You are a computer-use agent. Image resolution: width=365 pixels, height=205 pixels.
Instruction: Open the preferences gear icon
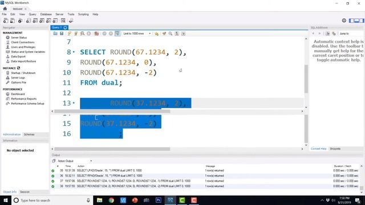344,20
